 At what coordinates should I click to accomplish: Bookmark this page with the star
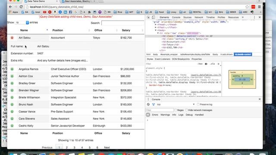click(x=247, y=7)
